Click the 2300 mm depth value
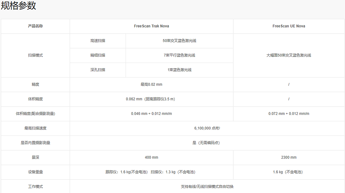Viewport: 345px width, 193px height. pos(289,158)
